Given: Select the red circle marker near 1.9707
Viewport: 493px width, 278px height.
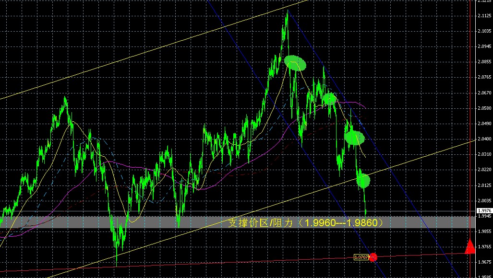Looking at the screenshot, I should (373, 257).
